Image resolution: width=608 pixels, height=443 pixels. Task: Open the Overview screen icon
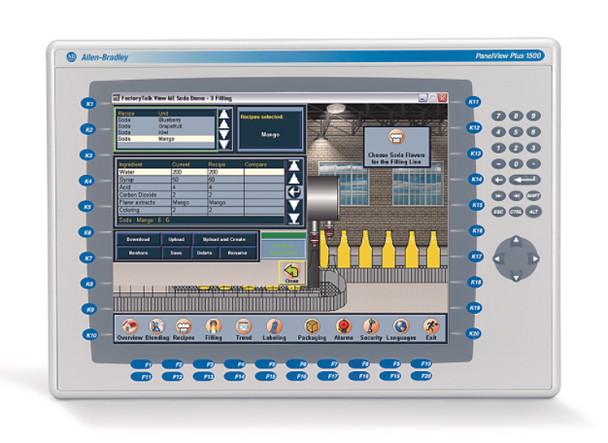(130, 326)
